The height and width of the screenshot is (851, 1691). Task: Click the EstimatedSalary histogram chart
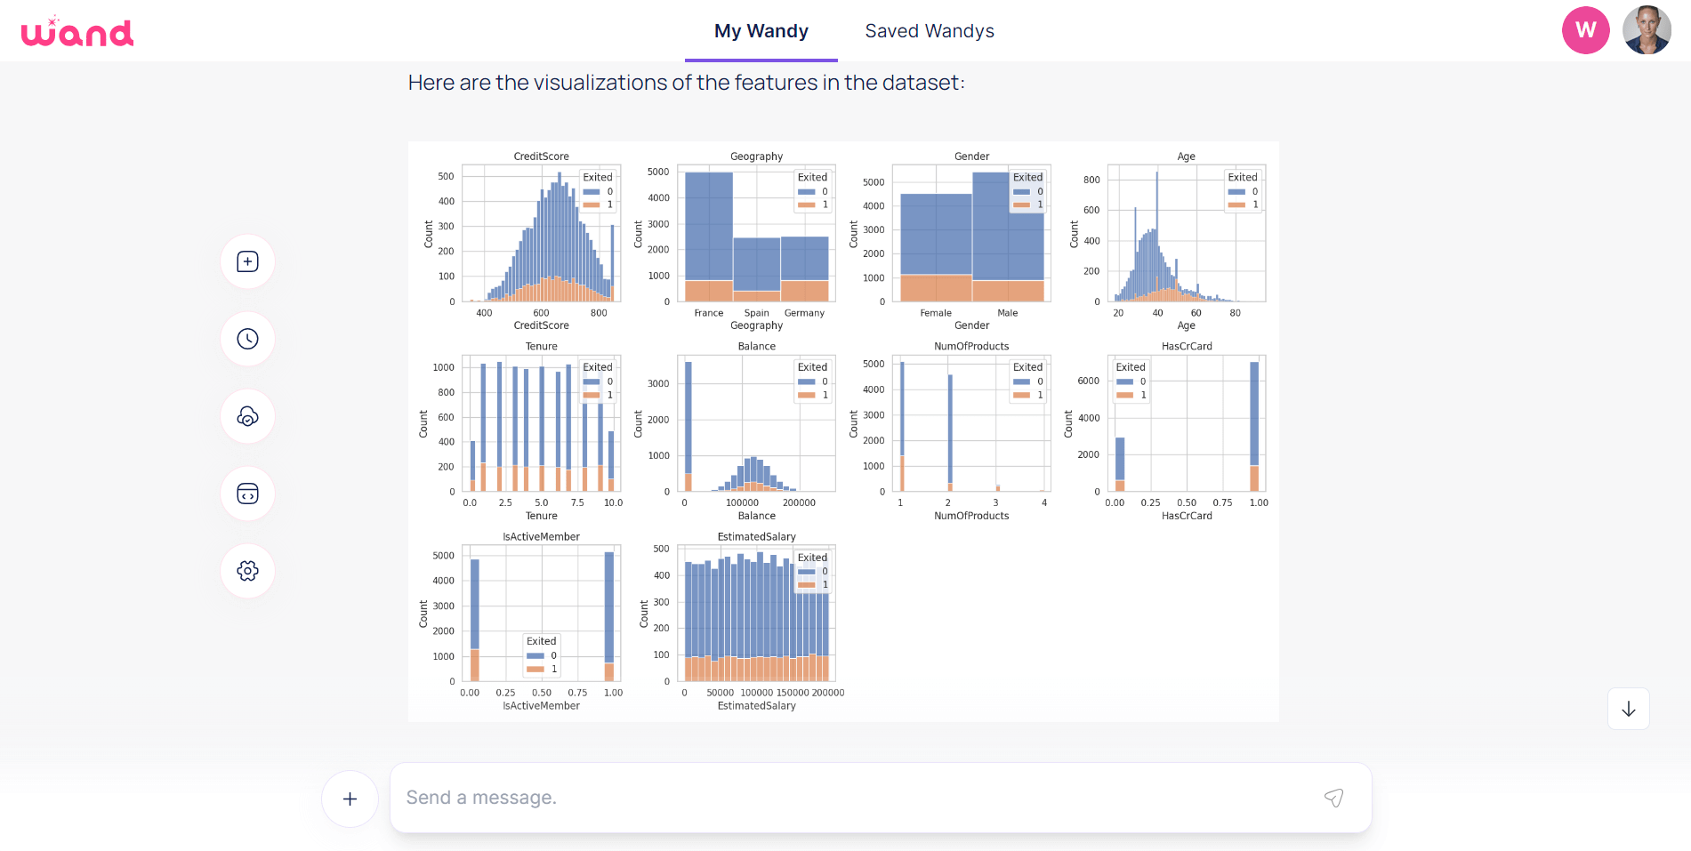756,615
